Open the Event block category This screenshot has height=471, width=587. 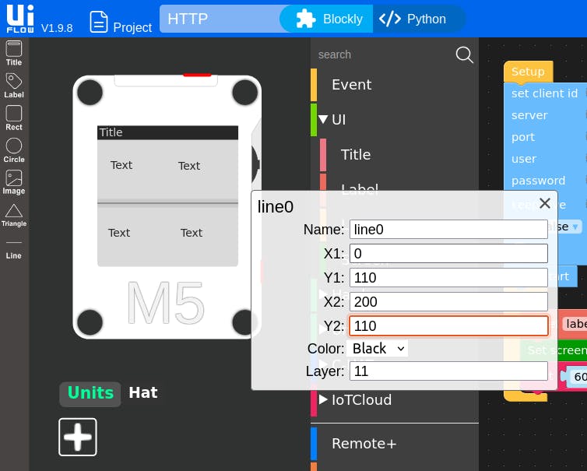(352, 85)
